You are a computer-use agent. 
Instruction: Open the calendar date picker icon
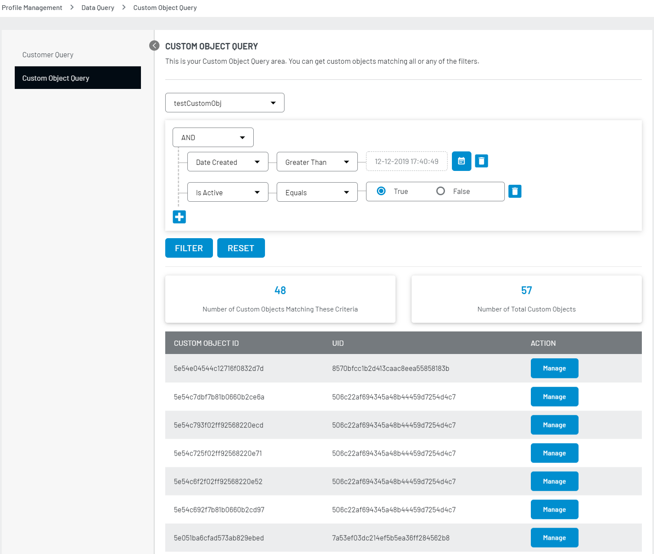461,161
